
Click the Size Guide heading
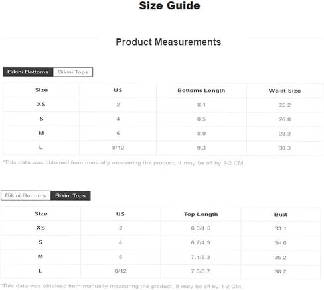(169, 5)
